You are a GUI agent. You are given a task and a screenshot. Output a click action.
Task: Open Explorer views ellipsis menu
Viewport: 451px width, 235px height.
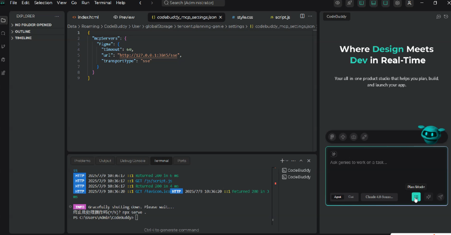pos(57,16)
